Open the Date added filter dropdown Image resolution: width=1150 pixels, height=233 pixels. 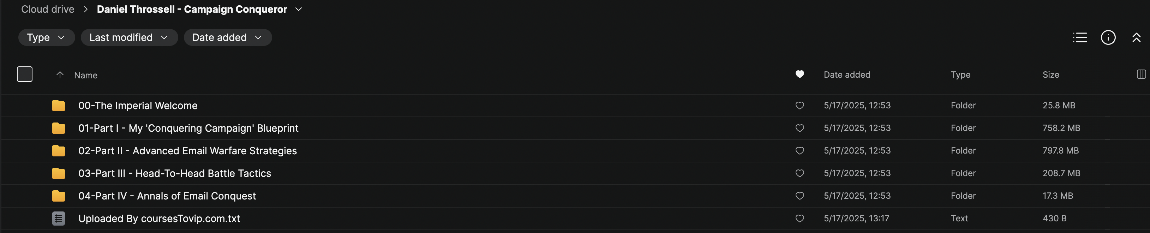coord(227,37)
